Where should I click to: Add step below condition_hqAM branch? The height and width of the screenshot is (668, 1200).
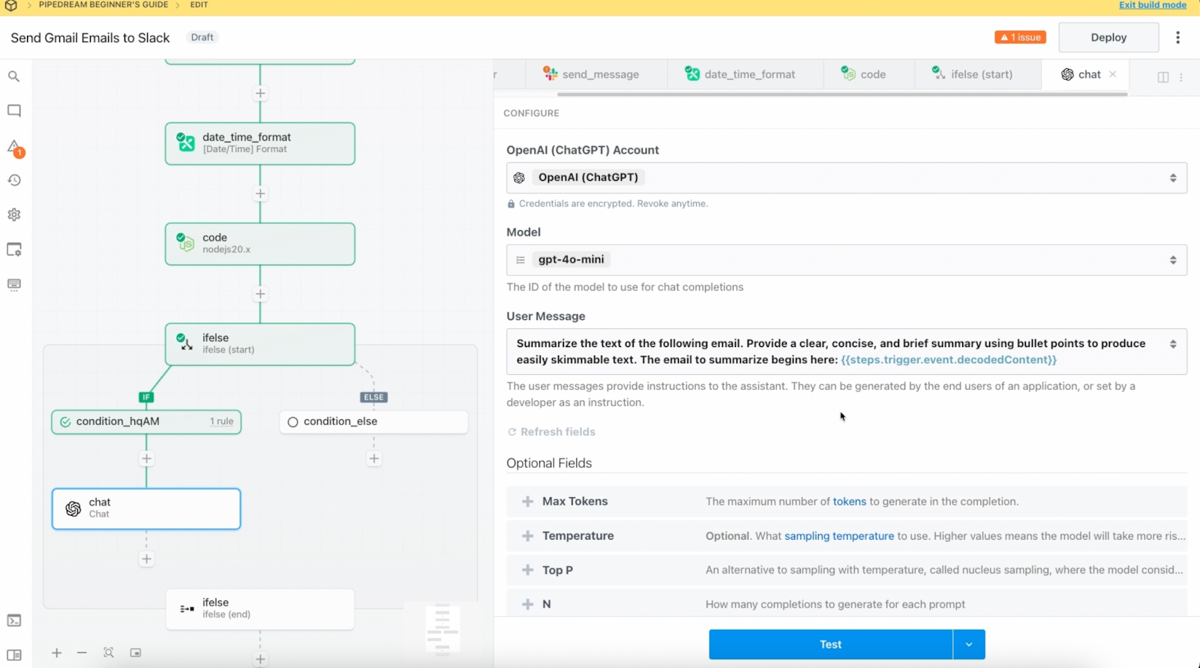146,458
